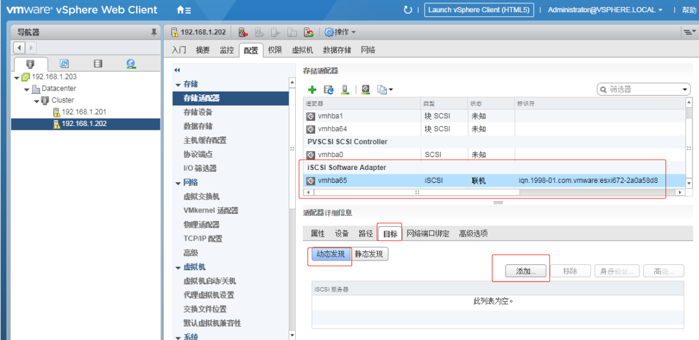Click vCenter 192.168.1.203 icon in tree
Viewport: 699px width, 340px height.
point(25,76)
